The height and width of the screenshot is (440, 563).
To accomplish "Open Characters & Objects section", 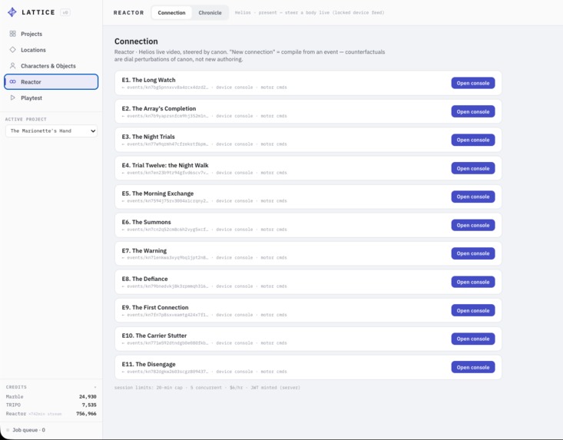I will pos(51,66).
